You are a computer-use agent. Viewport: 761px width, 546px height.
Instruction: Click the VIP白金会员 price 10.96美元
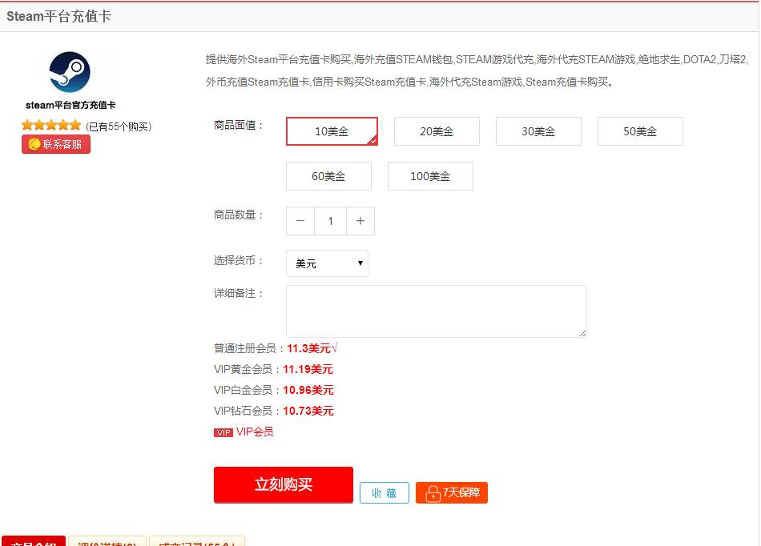point(308,390)
